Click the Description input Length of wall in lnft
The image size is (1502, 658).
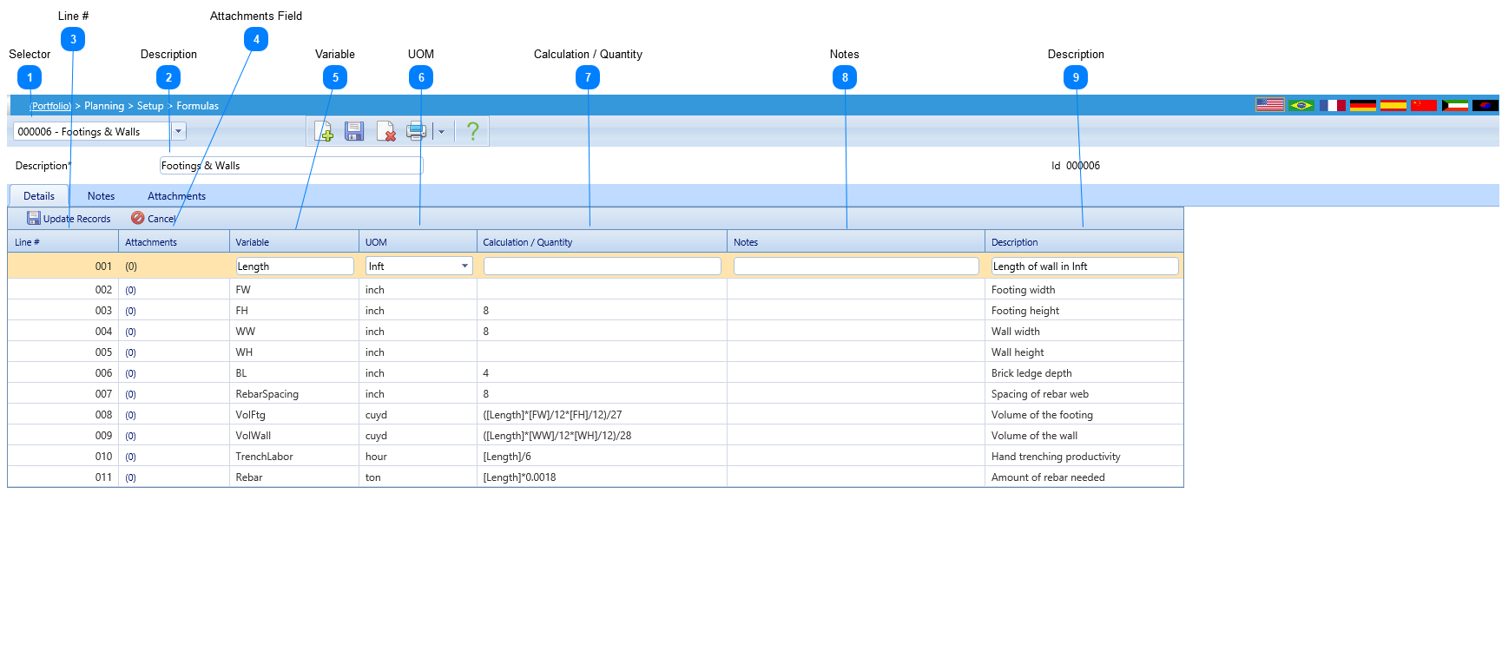pyautogui.click(x=1084, y=266)
